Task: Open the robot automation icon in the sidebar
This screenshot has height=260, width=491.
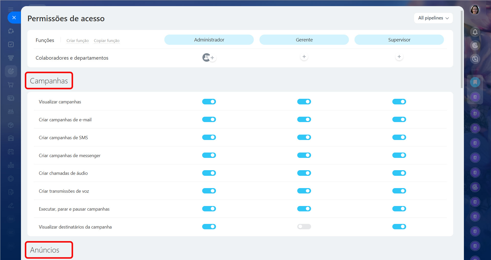Action: (x=11, y=112)
